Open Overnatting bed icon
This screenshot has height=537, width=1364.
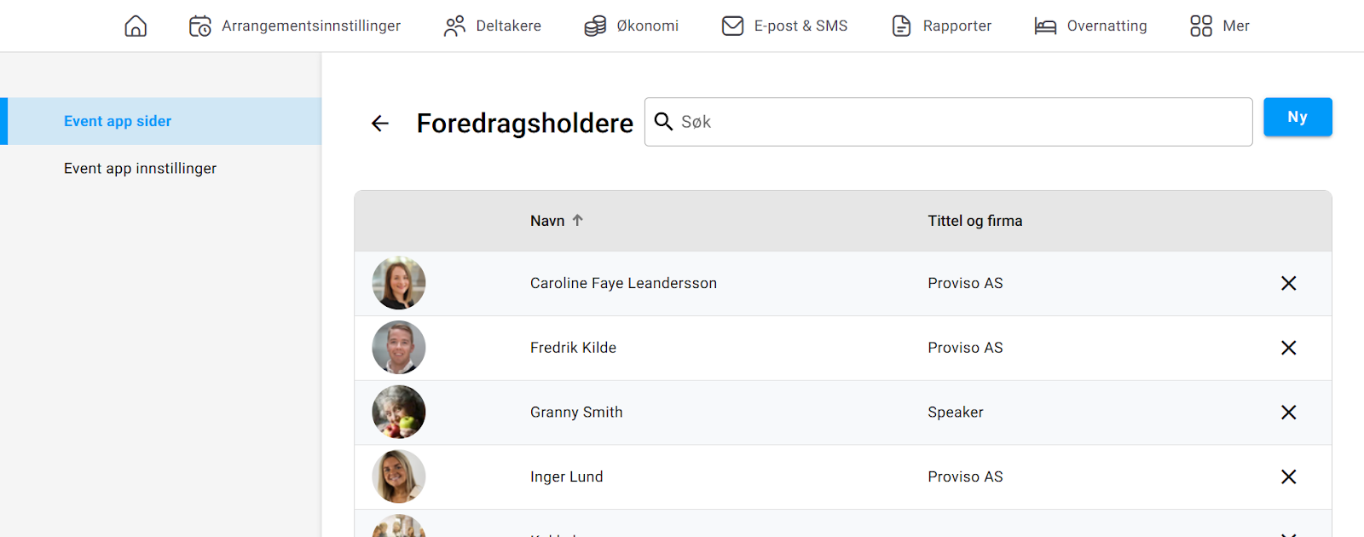1045,26
